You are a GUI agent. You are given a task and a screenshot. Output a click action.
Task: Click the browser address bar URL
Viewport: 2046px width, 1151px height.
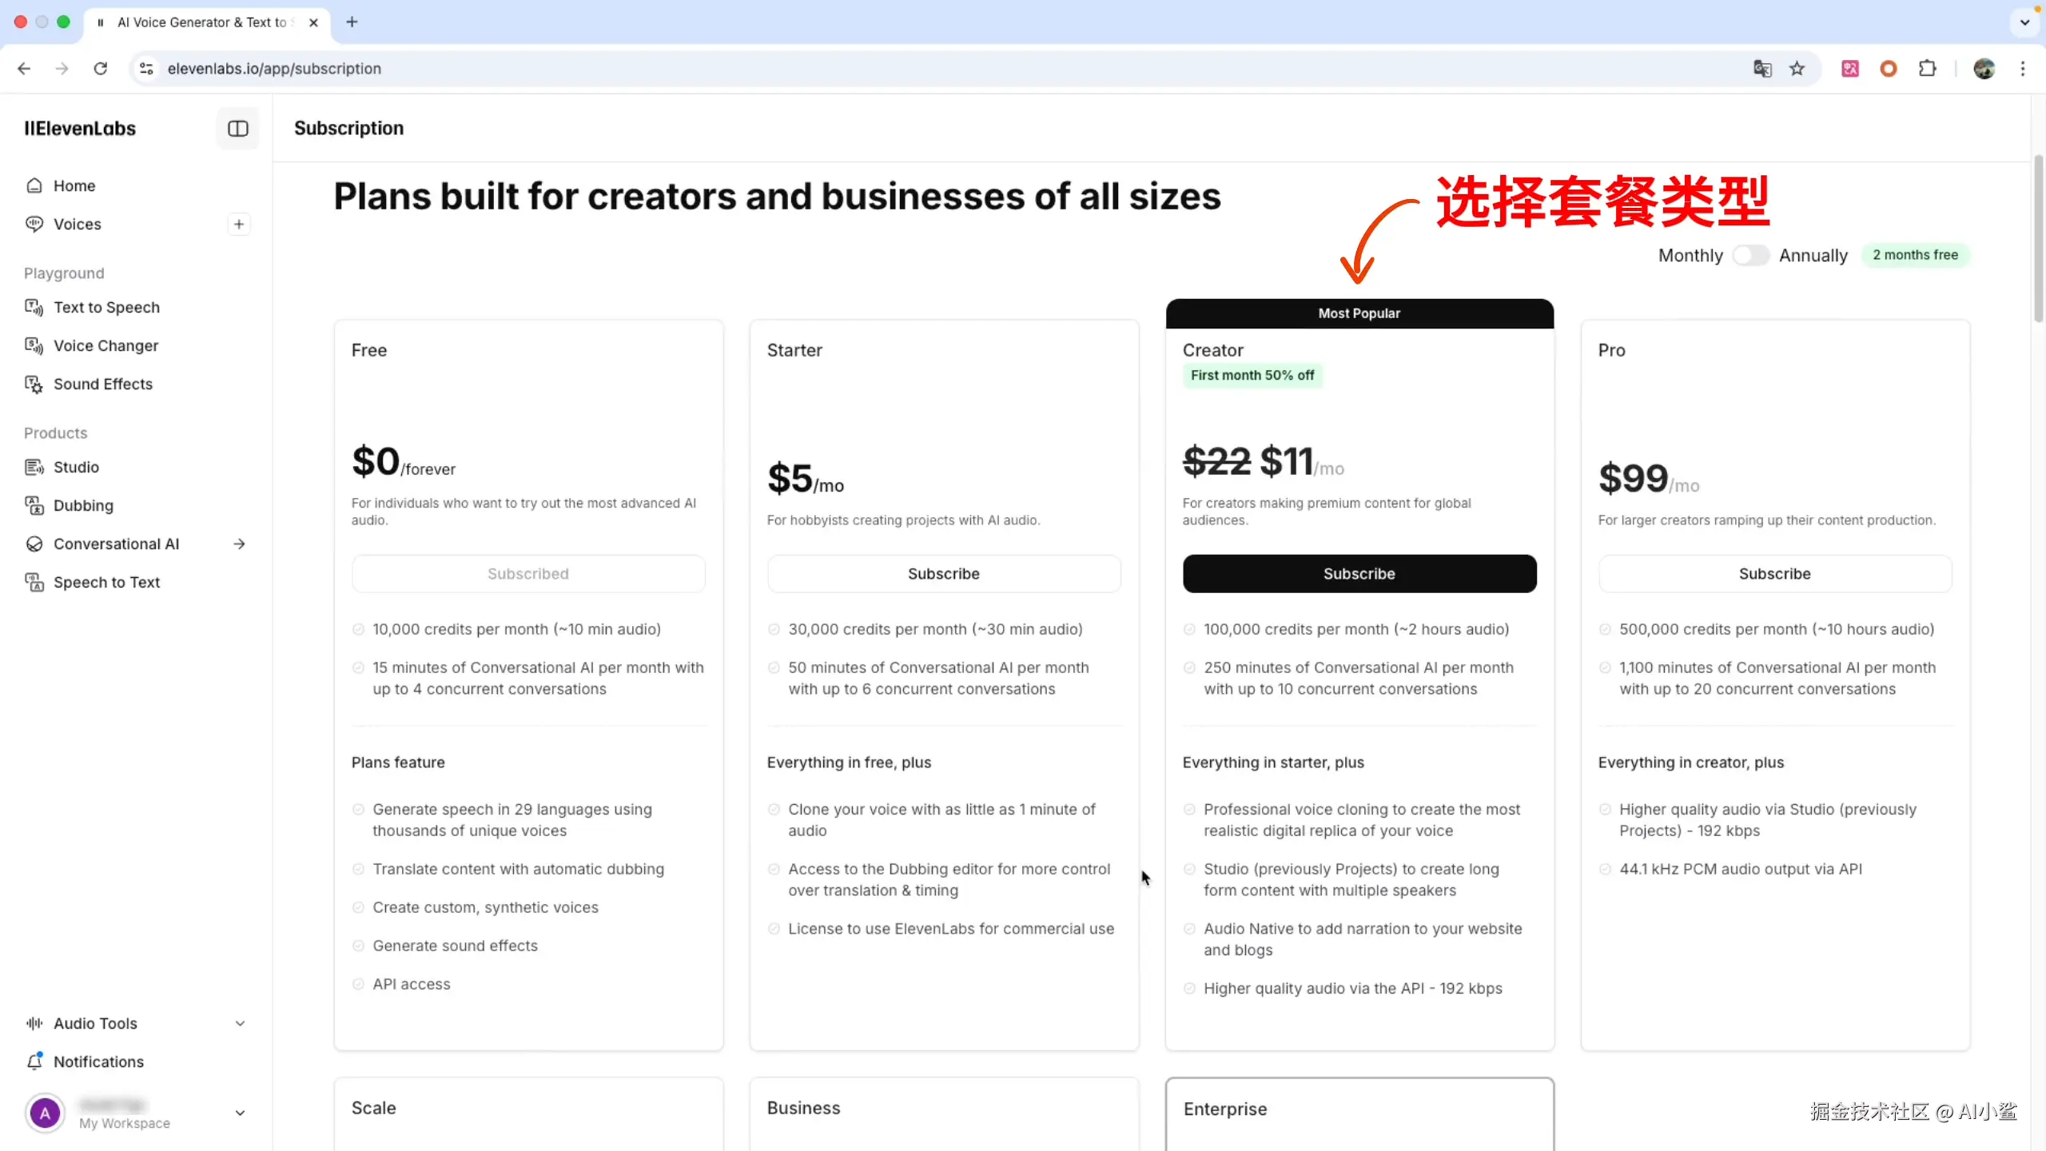pos(274,69)
